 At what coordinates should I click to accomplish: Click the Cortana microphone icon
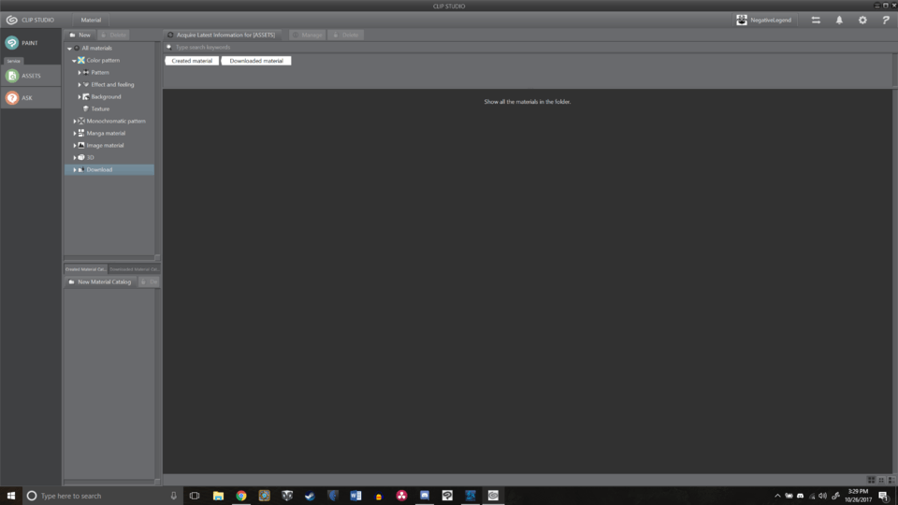174,496
